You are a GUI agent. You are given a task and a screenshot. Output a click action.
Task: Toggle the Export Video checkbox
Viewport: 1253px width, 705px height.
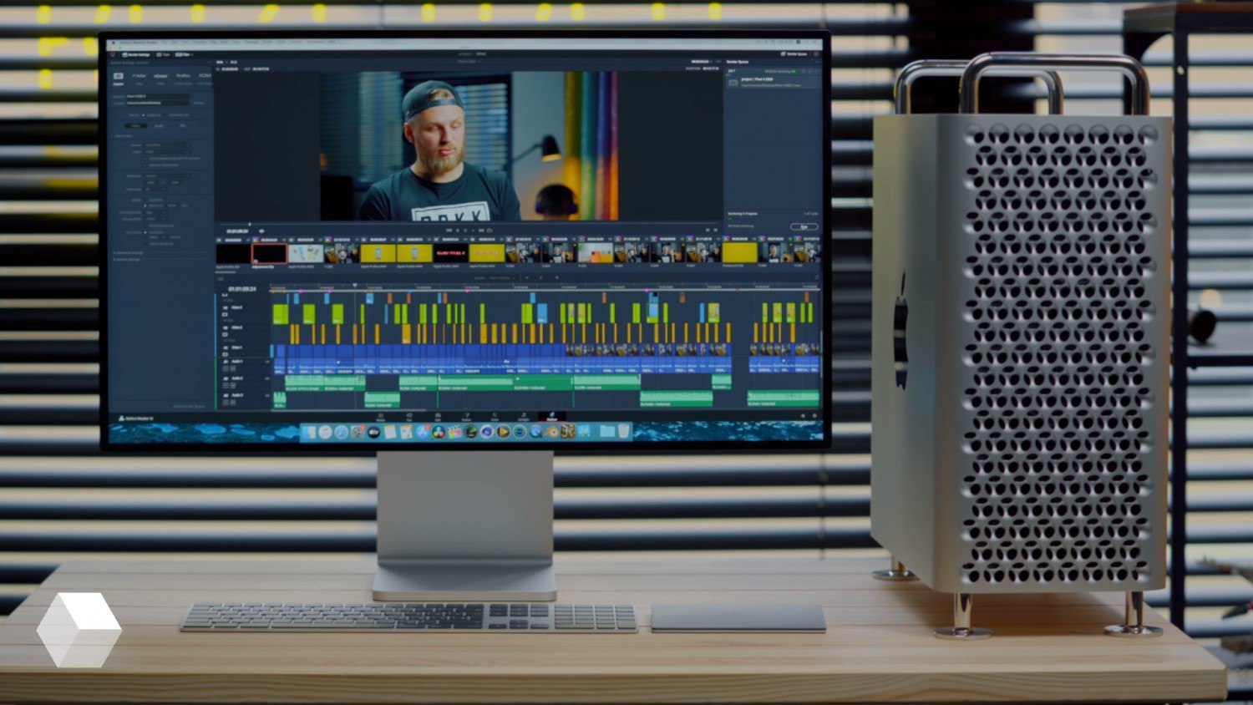[112, 136]
